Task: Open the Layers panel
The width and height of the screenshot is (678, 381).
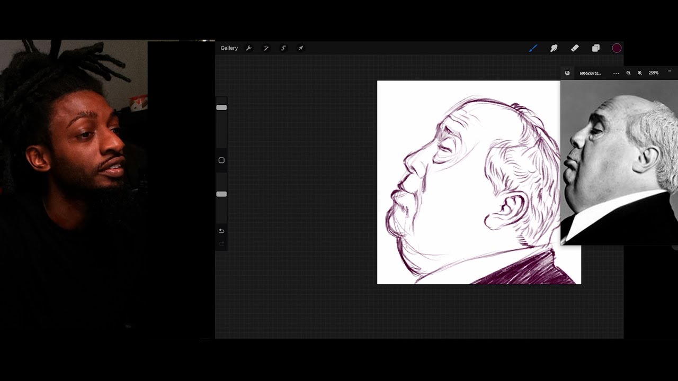Action: coord(595,48)
